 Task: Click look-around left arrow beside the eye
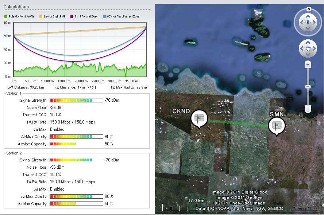pos(302,22)
